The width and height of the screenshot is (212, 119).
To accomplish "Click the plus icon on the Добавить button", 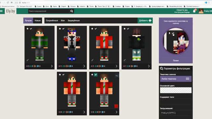I will (150, 20).
